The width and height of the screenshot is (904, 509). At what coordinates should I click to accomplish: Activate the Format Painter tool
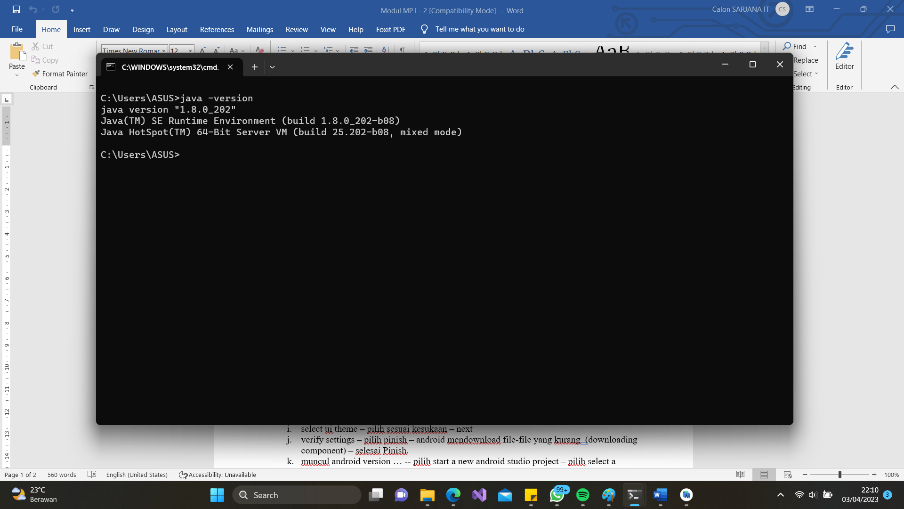pyautogui.click(x=60, y=74)
